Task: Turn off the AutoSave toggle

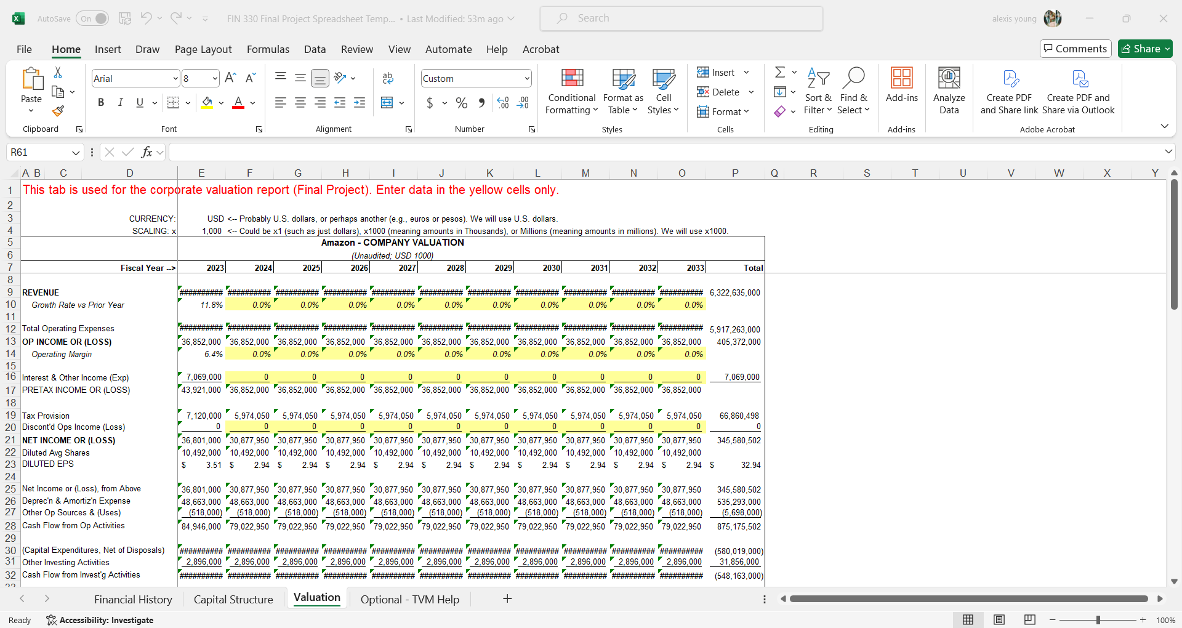Action: pos(92,18)
